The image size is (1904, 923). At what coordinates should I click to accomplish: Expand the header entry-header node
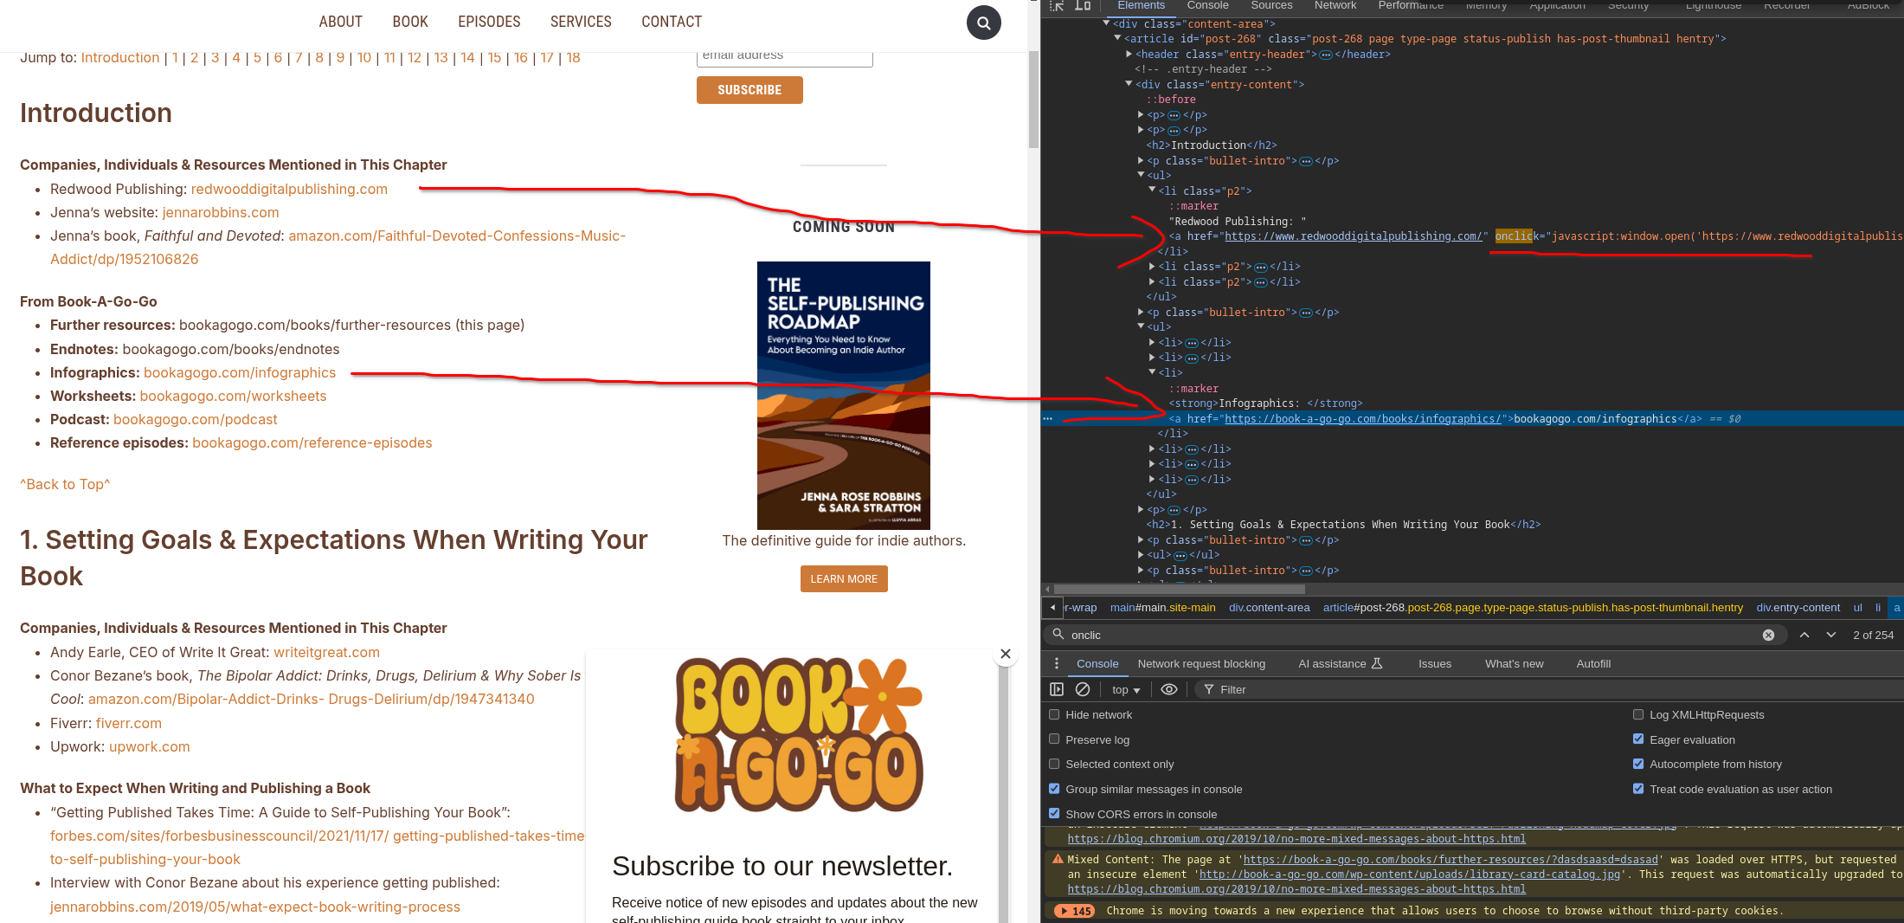(1129, 54)
